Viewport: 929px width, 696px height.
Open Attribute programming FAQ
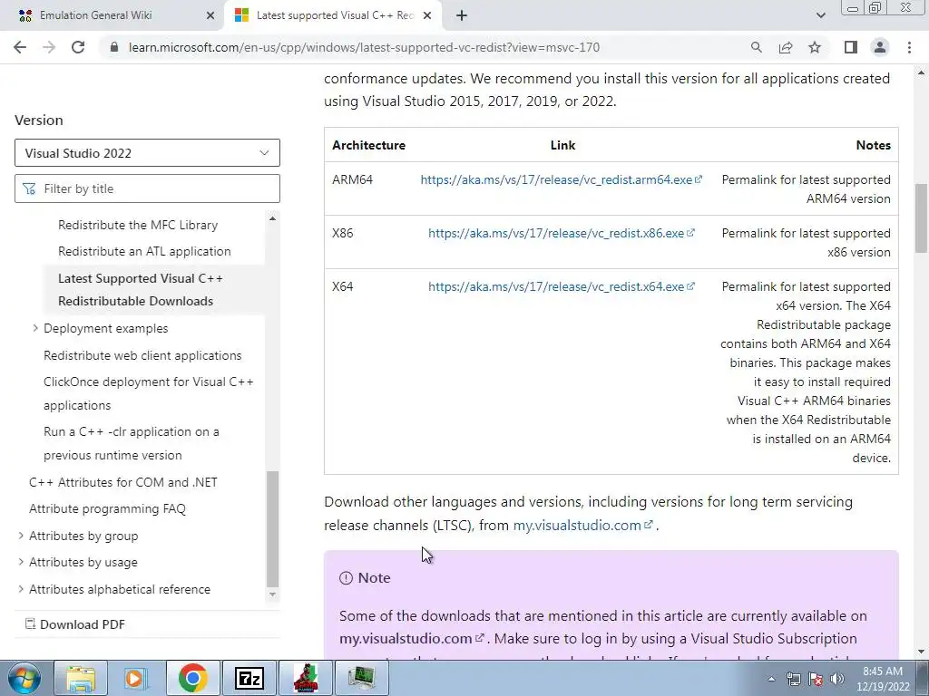click(107, 508)
